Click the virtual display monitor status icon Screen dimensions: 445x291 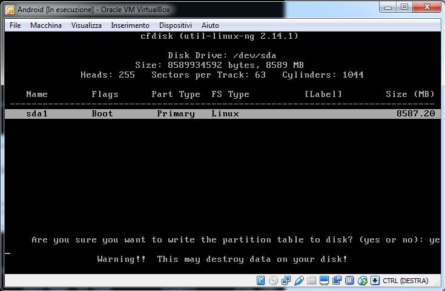pos(324,281)
